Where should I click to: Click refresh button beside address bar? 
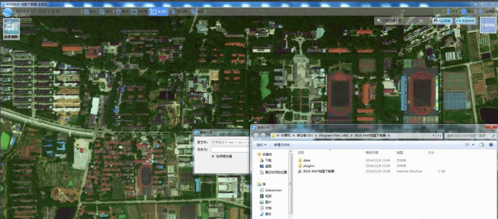440,136
